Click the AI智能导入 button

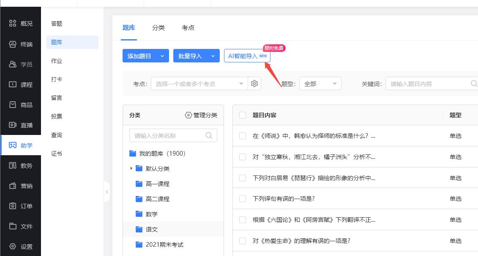pos(247,56)
